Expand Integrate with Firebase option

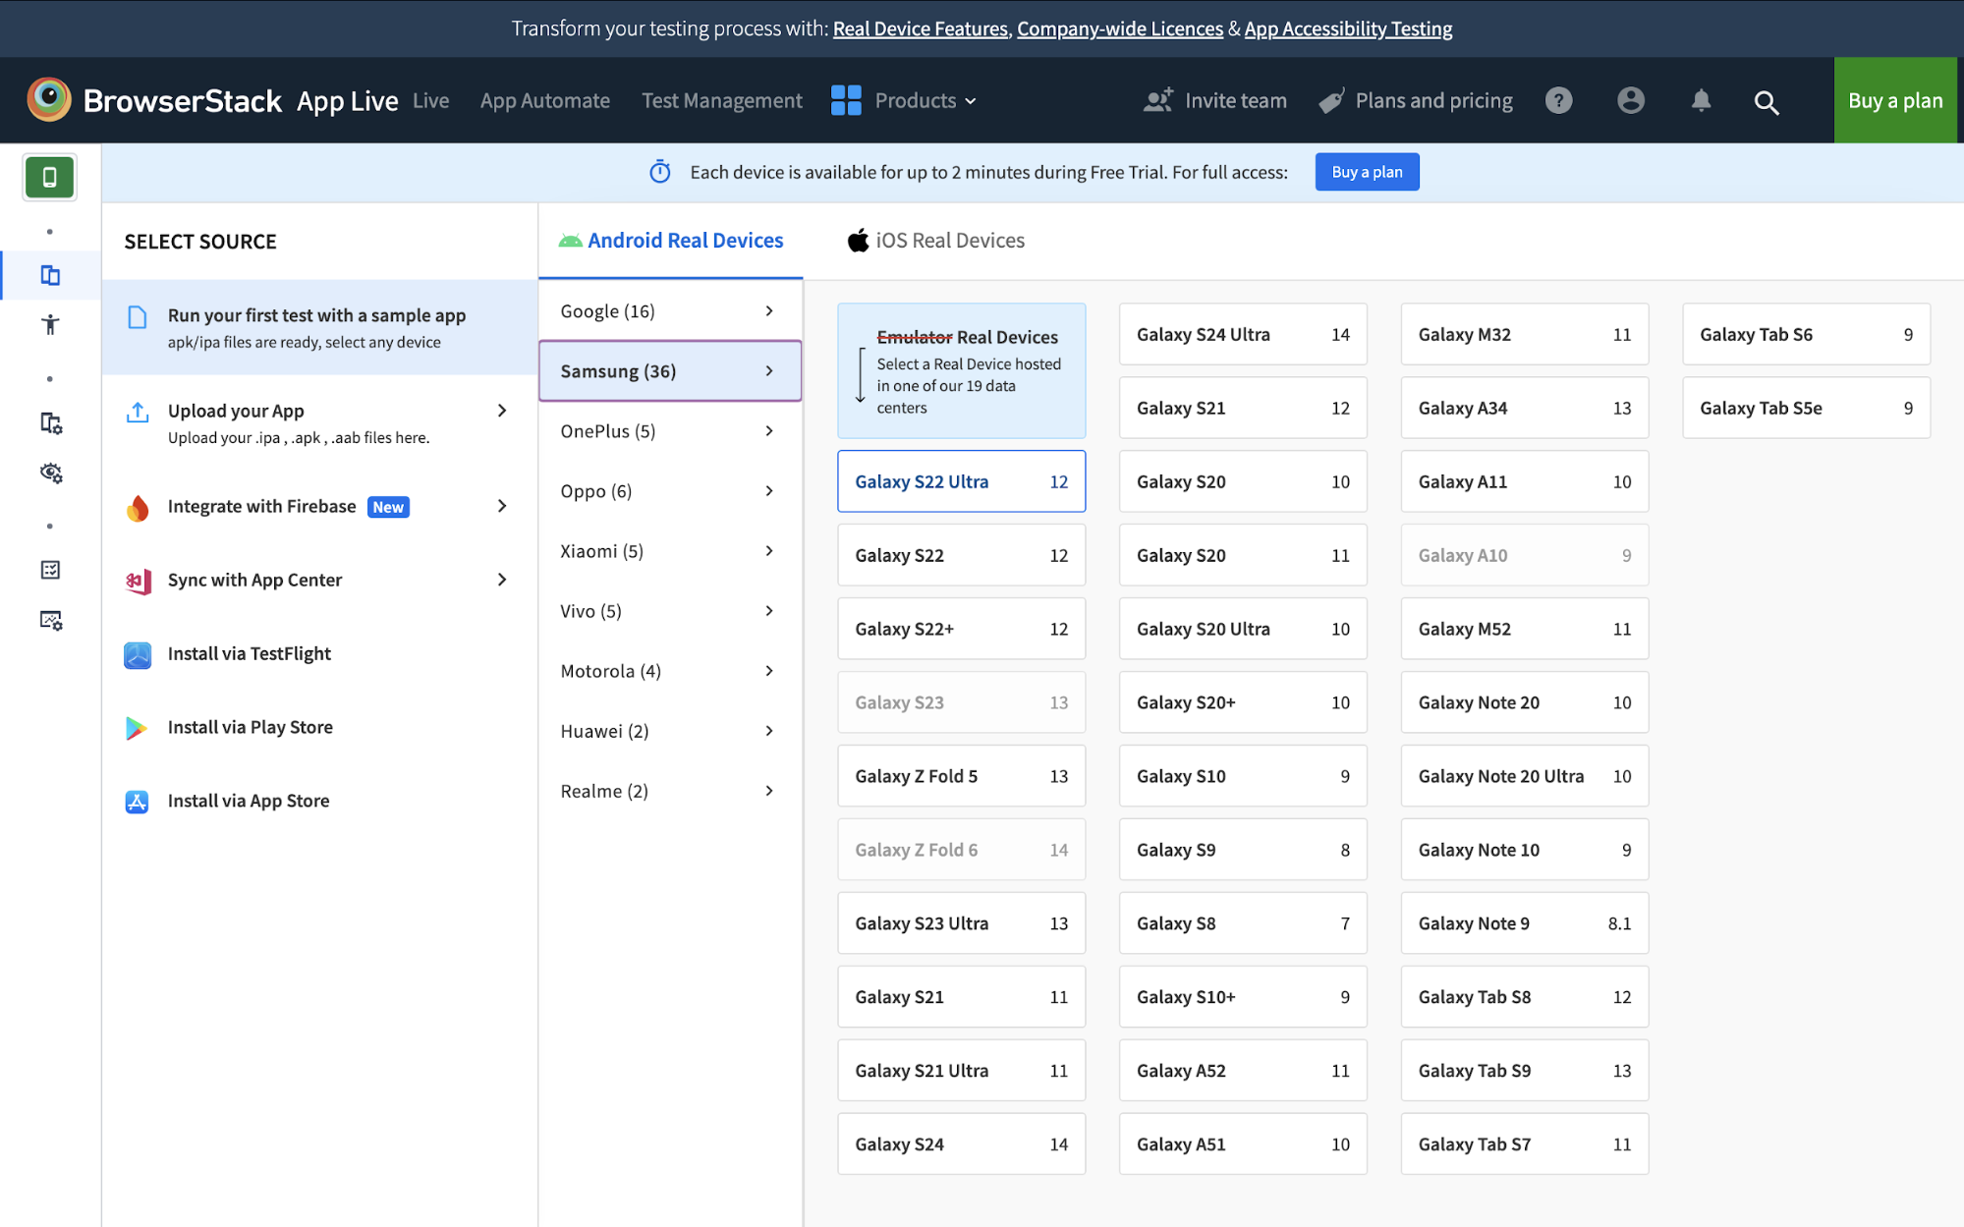(318, 506)
